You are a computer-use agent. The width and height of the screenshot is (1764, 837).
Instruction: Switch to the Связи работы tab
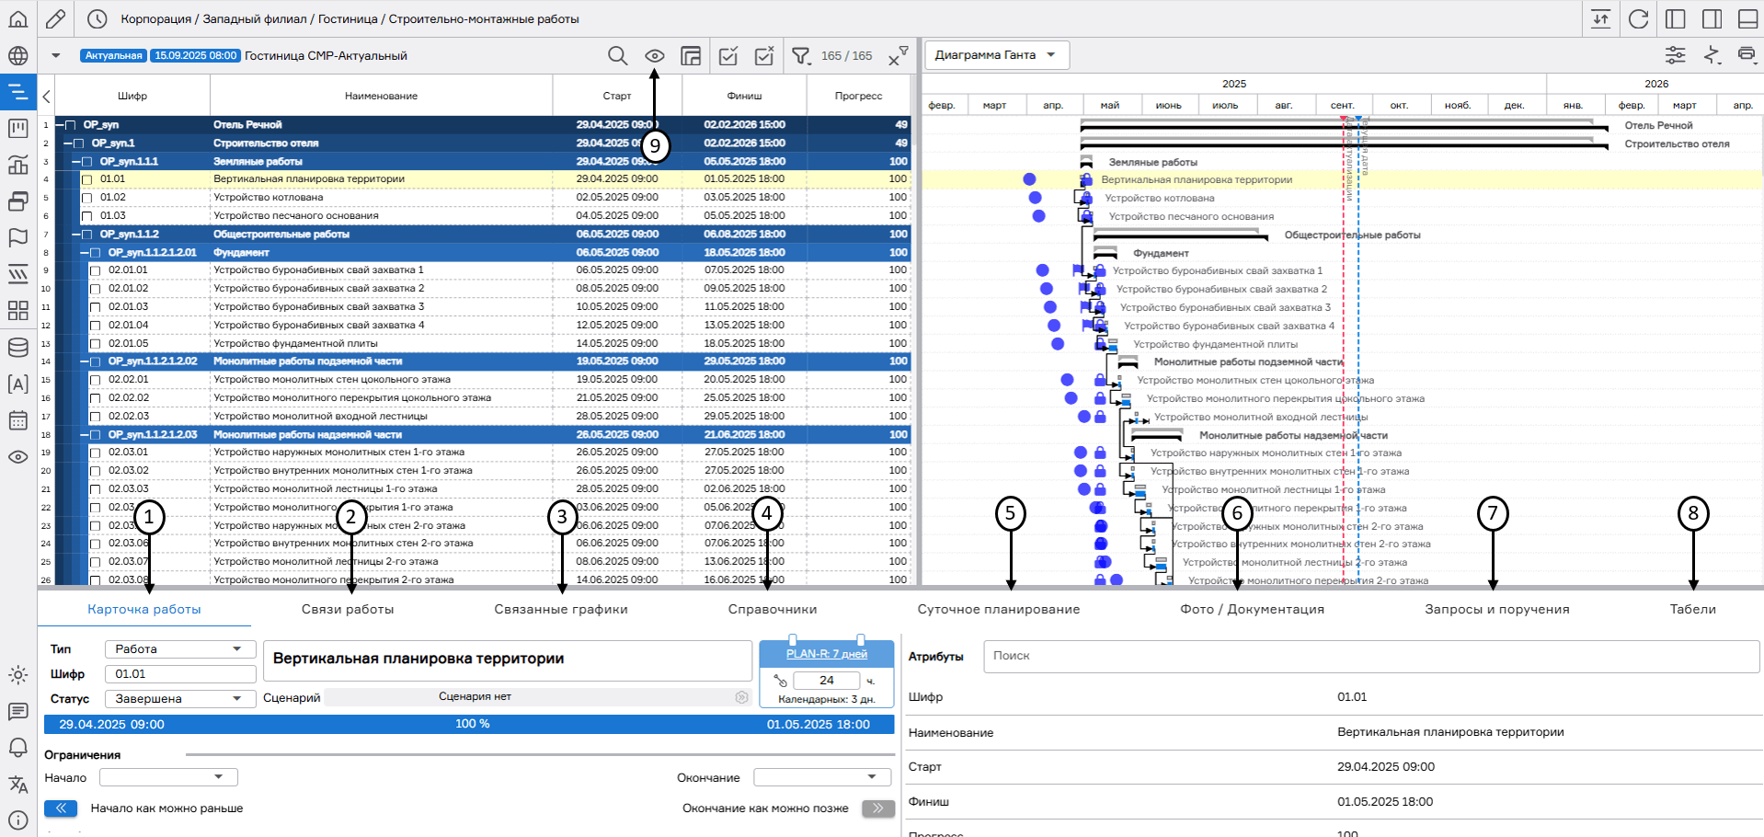tap(348, 609)
